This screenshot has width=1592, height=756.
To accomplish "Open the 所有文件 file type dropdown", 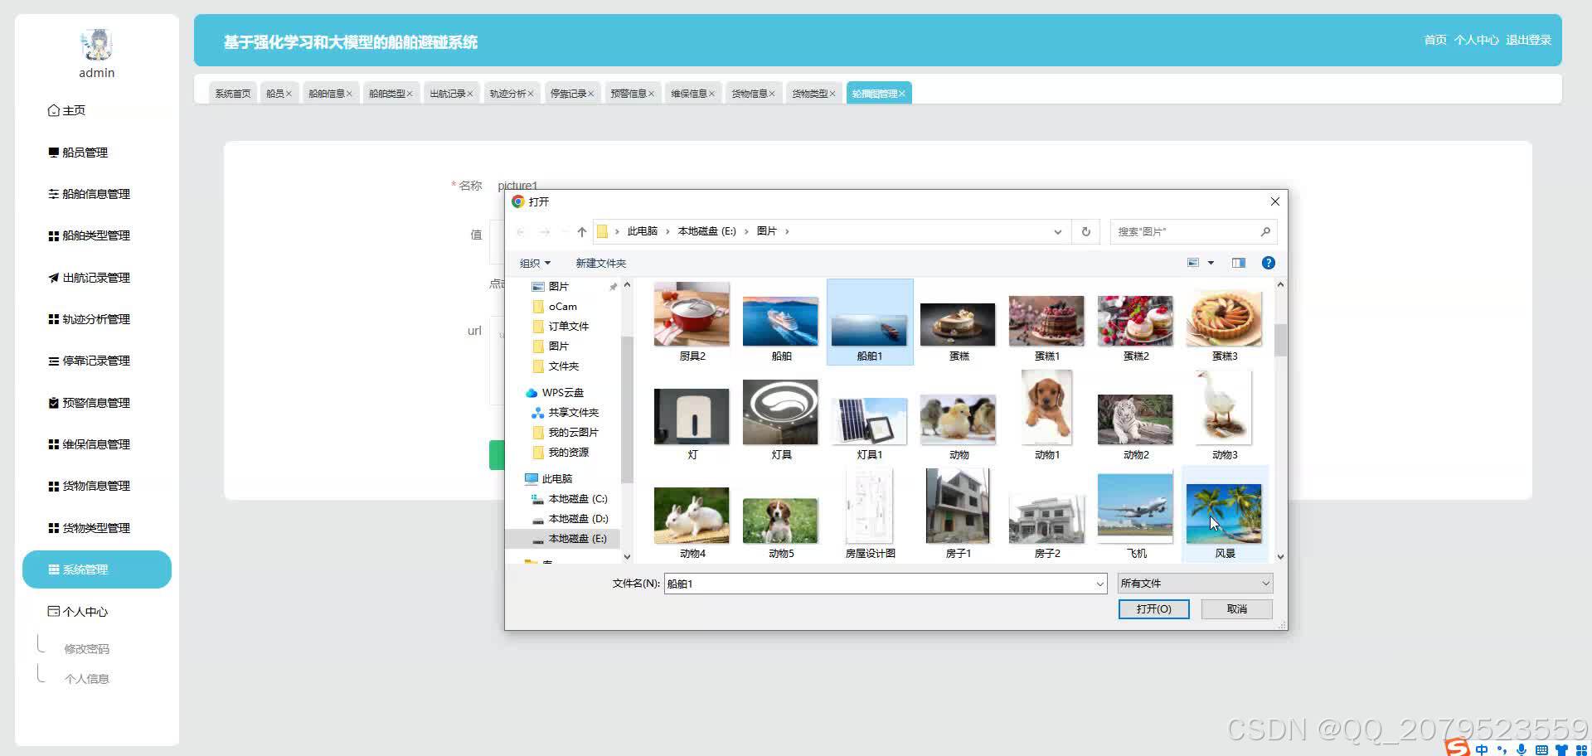I will pyautogui.click(x=1195, y=584).
